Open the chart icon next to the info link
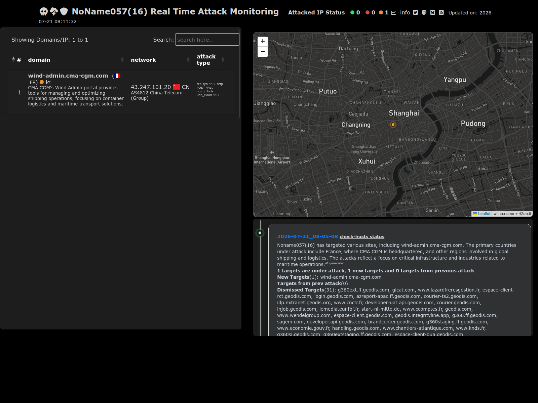This screenshot has height=403, width=538. coord(393,12)
